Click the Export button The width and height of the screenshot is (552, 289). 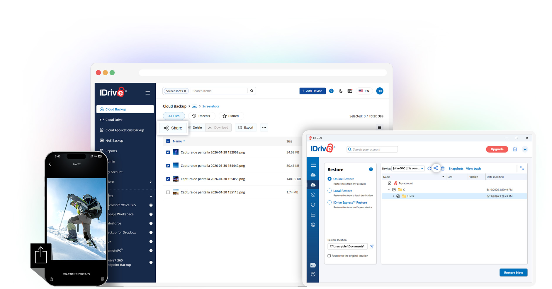tap(246, 127)
